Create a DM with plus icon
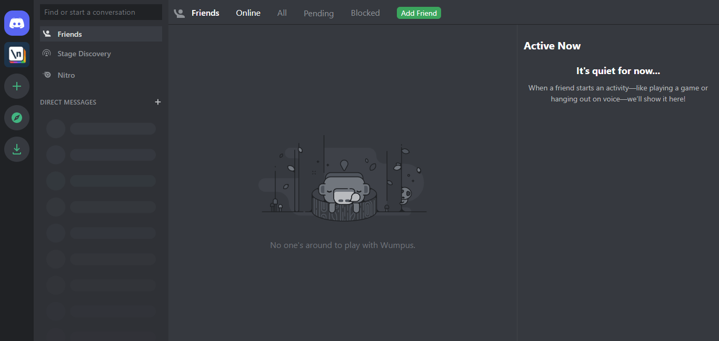This screenshot has width=719, height=341. pos(158,102)
